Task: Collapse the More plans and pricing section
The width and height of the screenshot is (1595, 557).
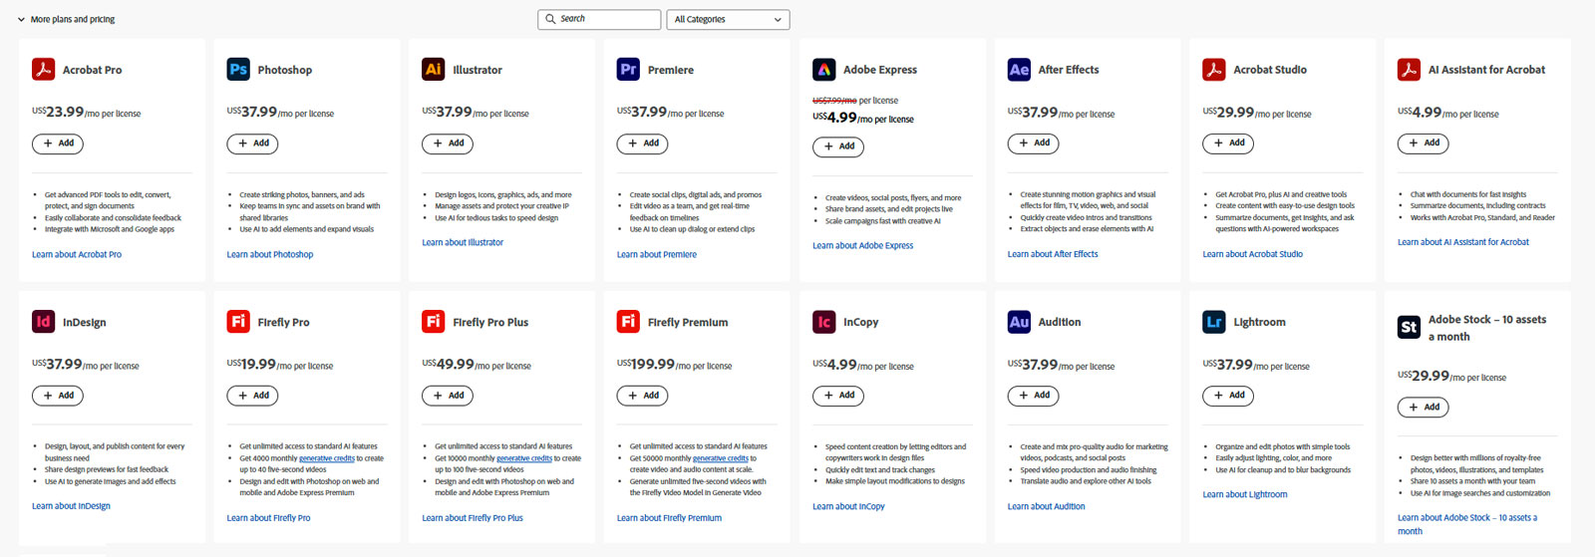Action: pos(66,19)
